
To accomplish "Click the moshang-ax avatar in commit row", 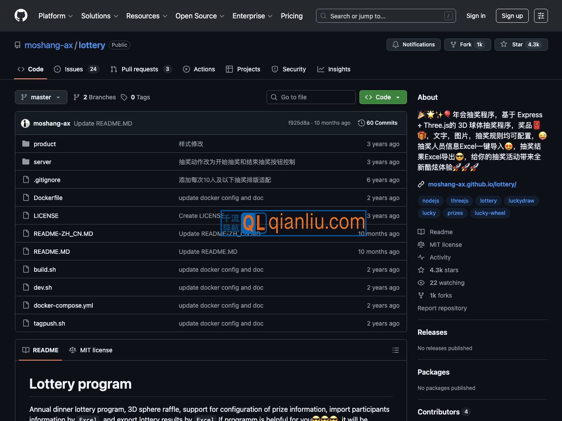I will (x=25, y=123).
